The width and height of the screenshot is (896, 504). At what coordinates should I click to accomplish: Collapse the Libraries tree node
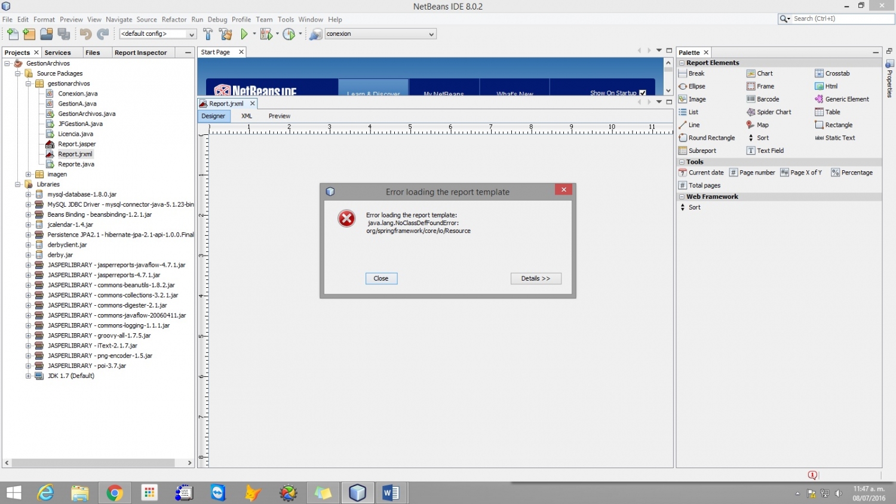click(17, 185)
